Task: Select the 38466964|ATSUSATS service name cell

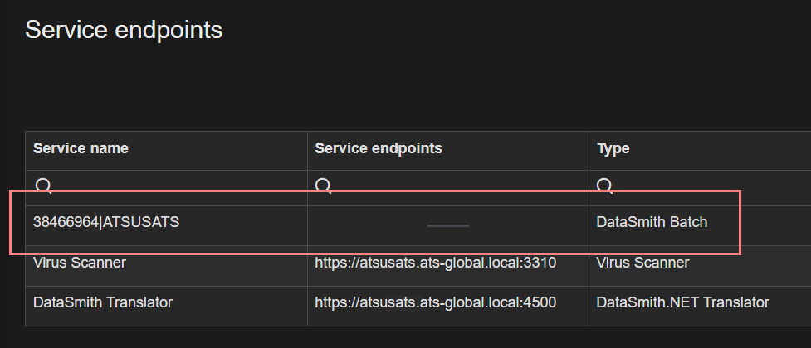Action: click(x=105, y=222)
